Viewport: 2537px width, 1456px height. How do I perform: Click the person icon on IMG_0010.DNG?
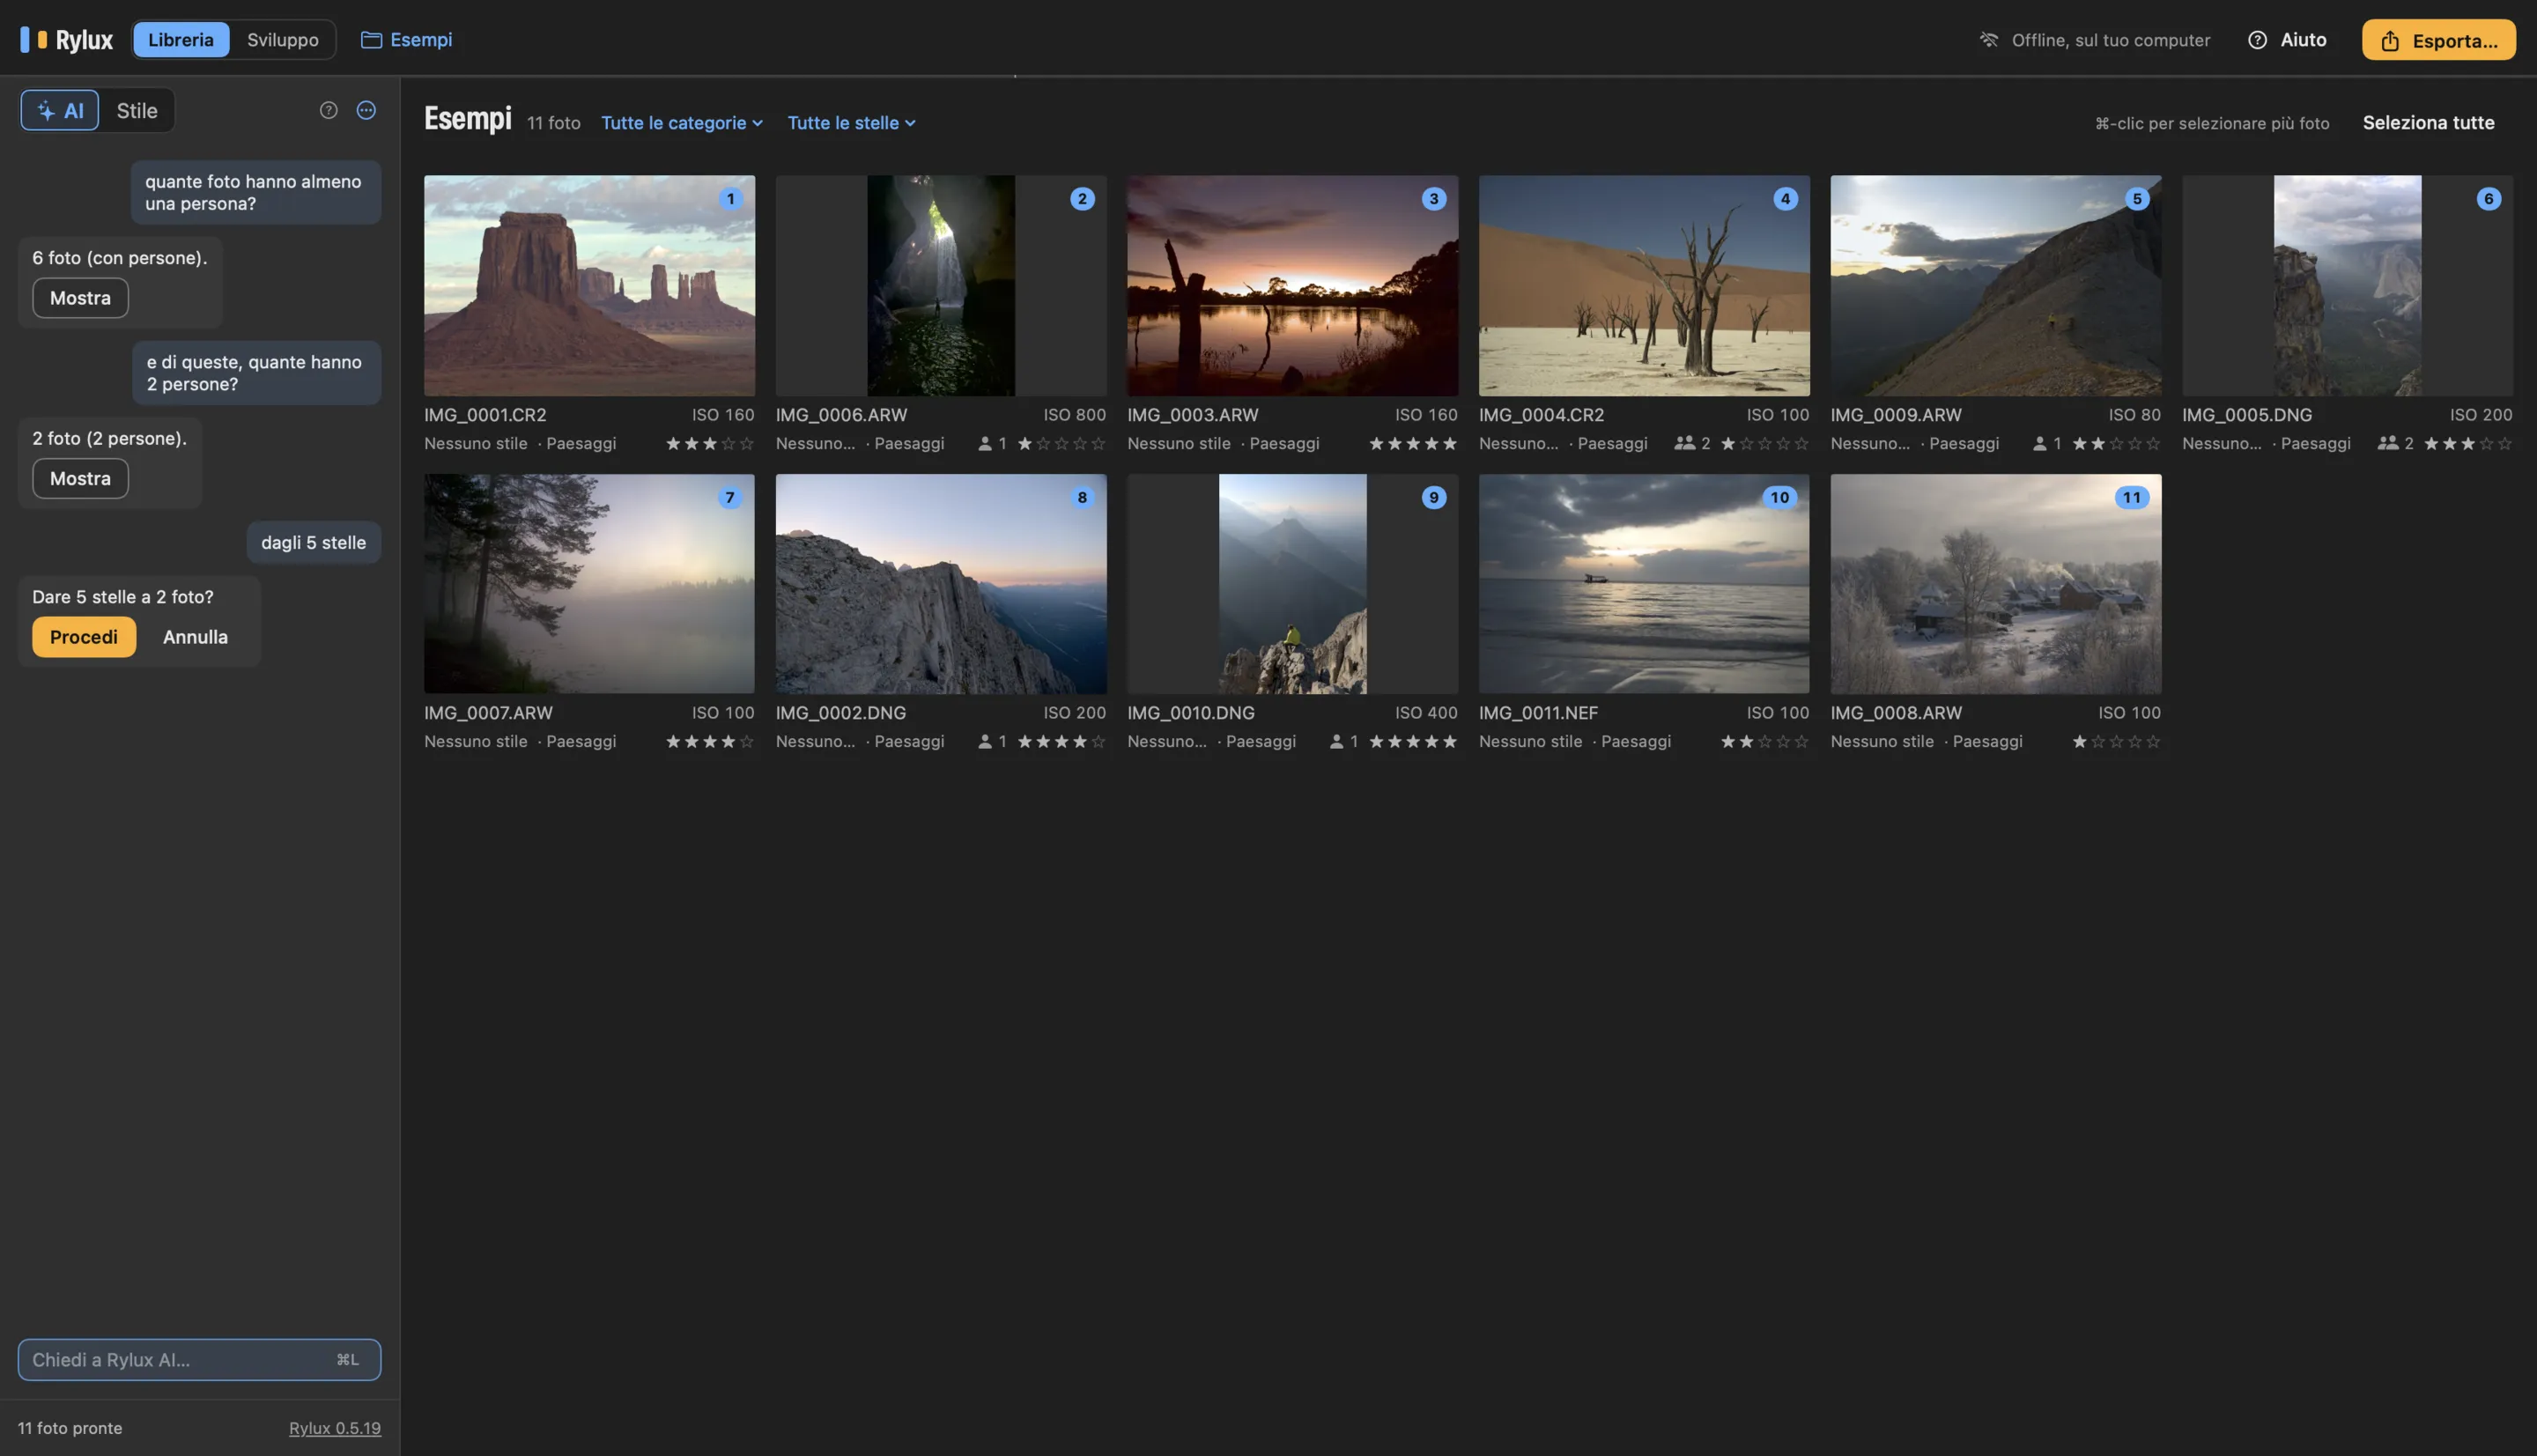coord(1337,741)
